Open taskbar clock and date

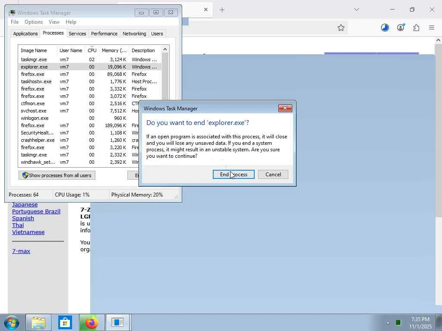[420, 323]
